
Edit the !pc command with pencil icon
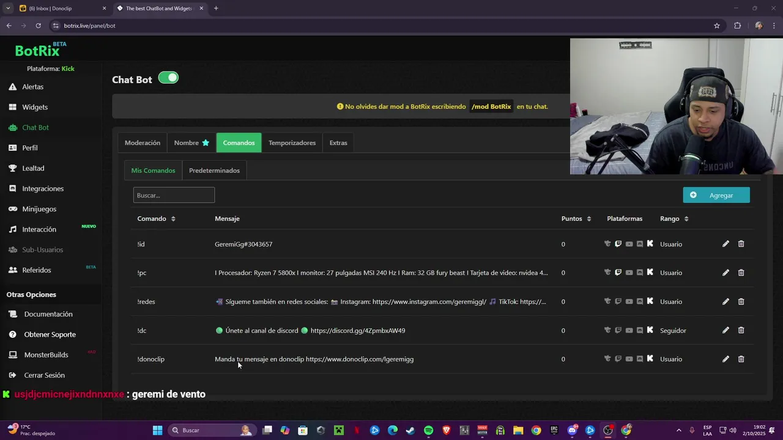[725, 273]
